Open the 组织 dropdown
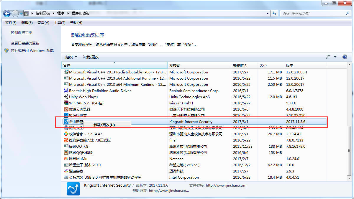The width and height of the screenshot is (354, 199). click(71, 57)
